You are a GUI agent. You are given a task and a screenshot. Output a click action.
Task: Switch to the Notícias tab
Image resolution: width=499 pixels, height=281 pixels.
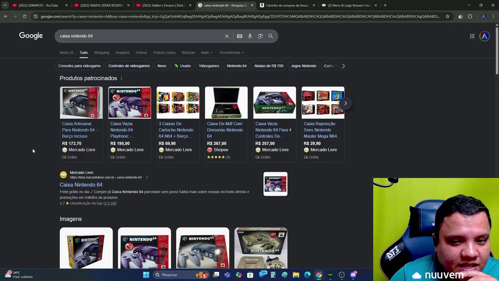pyautogui.click(x=188, y=53)
